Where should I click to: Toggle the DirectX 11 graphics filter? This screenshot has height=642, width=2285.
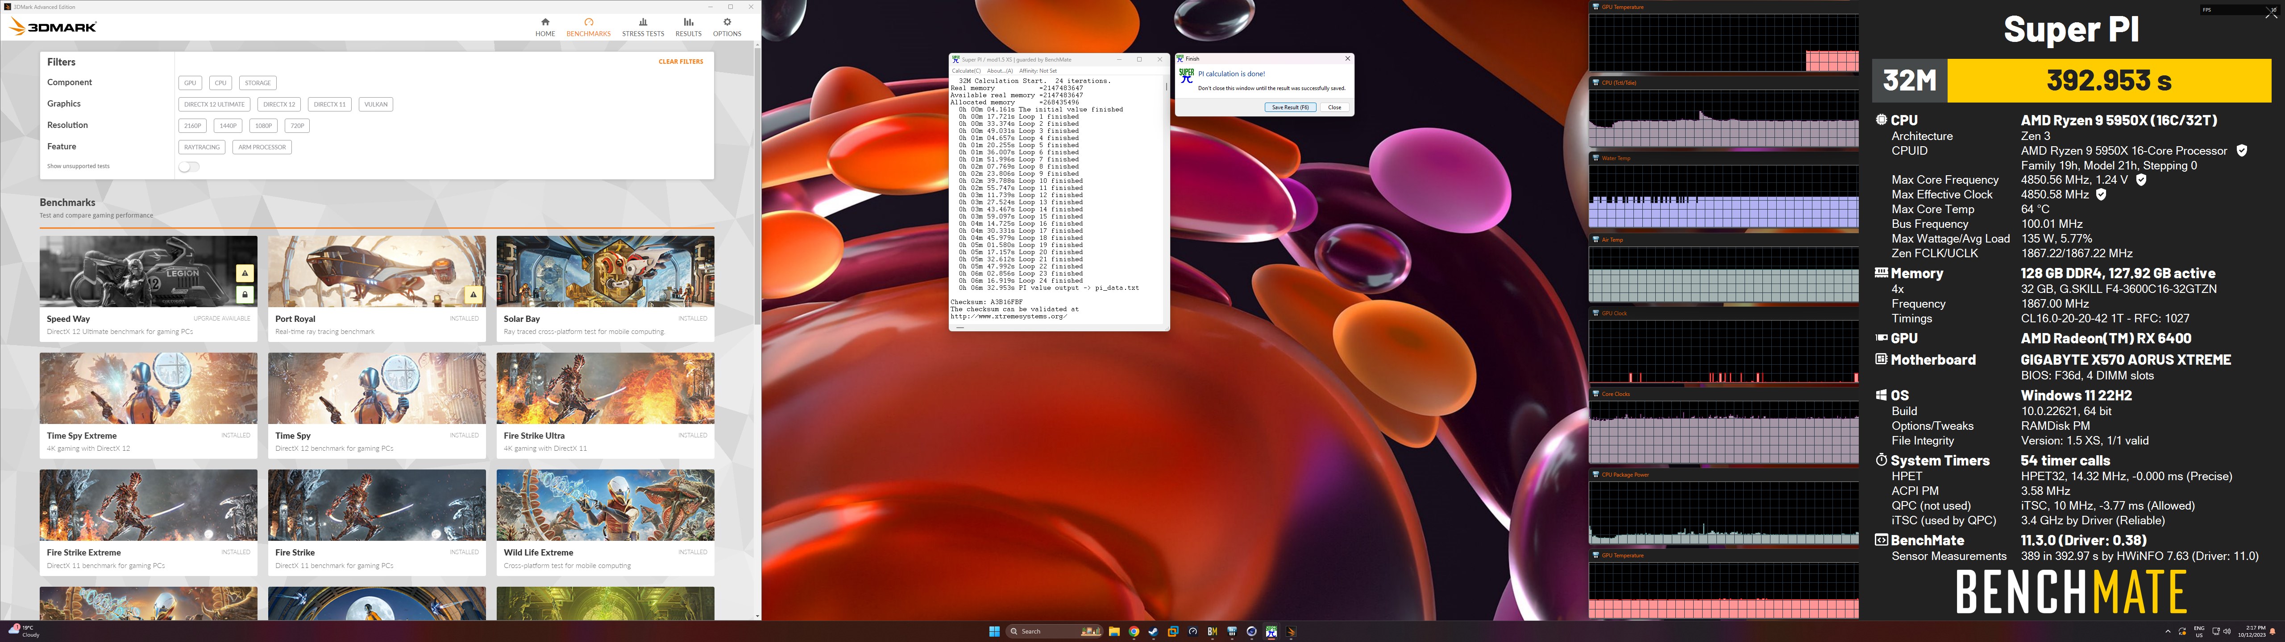pos(330,104)
